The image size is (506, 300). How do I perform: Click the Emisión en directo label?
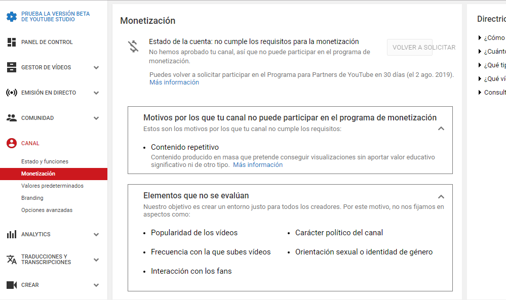coord(49,93)
